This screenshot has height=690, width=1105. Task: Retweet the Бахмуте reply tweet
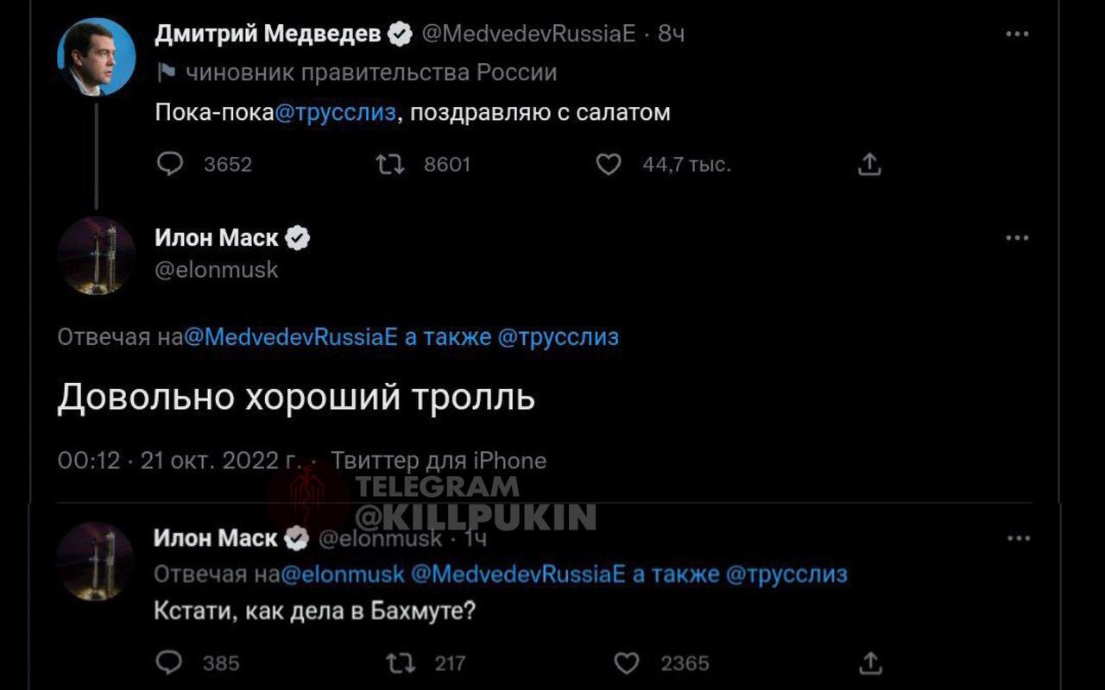coord(399,662)
